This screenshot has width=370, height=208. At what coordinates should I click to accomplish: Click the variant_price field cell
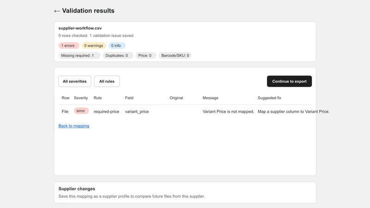[137, 111]
